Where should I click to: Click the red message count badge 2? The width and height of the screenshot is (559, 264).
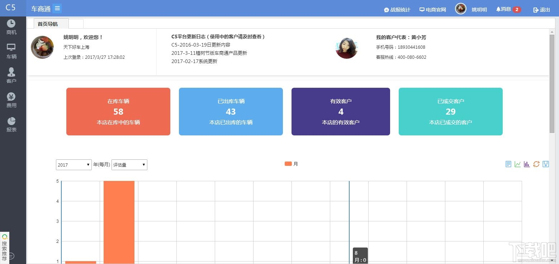(x=517, y=10)
